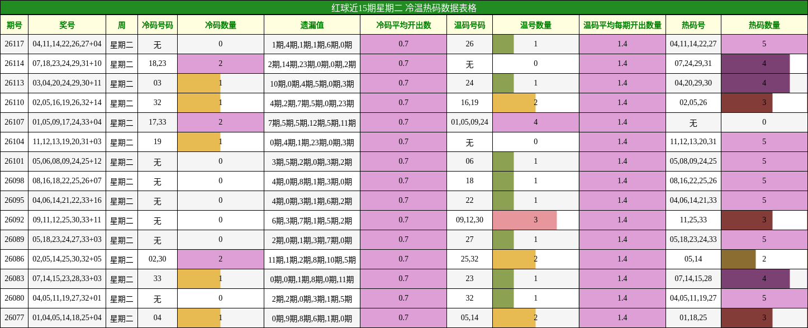
Task: Select period number 26107
Action: pyautogui.click(x=15, y=122)
